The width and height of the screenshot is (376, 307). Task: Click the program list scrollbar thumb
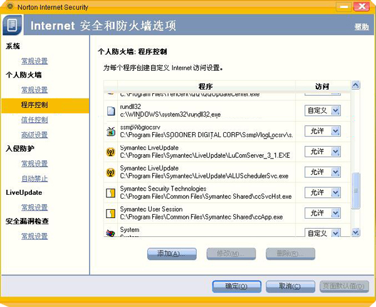(x=355, y=190)
